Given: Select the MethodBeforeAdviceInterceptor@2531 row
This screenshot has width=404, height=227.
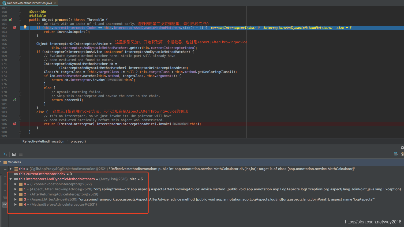Looking at the screenshot, I should point(206,204).
